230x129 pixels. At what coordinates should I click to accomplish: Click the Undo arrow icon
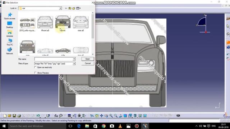pos(38,116)
